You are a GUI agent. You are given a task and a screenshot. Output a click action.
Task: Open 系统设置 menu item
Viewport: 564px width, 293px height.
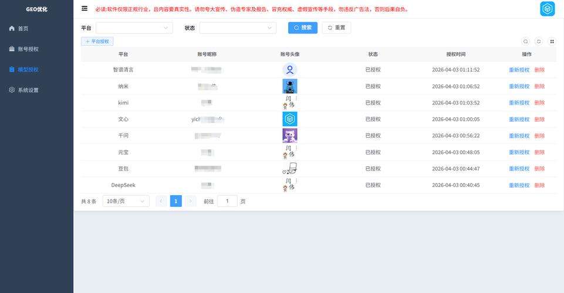click(28, 90)
